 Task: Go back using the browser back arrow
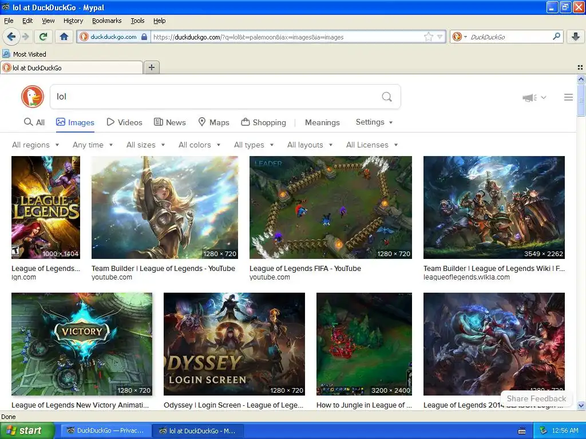click(11, 37)
